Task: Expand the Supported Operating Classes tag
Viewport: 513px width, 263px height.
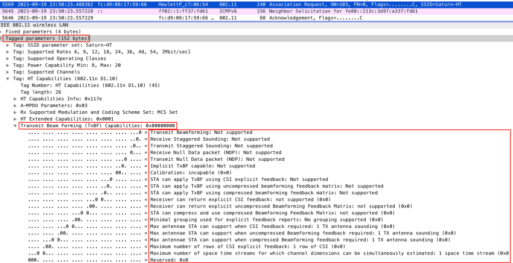Action: (x=8, y=59)
